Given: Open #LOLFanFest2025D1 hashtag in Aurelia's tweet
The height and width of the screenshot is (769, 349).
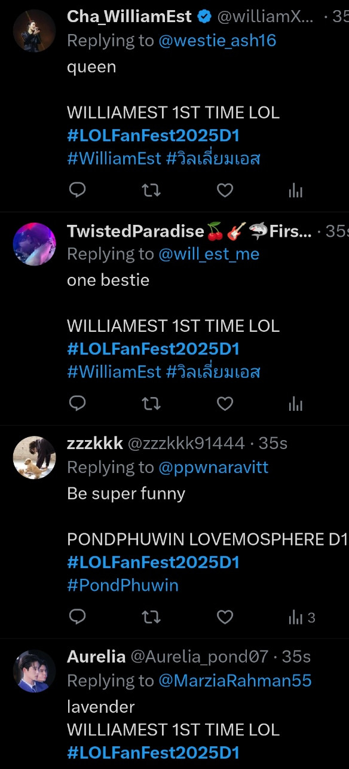Looking at the screenshot, I should coord(153,752).
